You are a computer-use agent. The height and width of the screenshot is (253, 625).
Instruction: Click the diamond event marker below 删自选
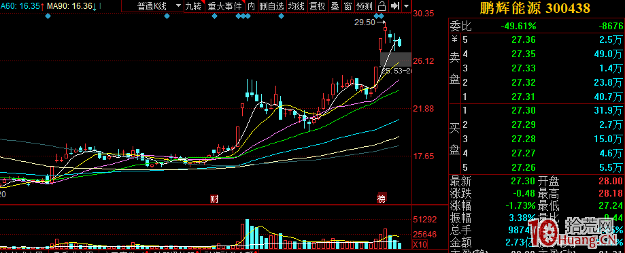(281, 16)
